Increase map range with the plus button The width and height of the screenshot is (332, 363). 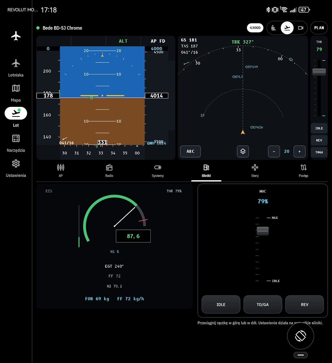pos(300,152)
